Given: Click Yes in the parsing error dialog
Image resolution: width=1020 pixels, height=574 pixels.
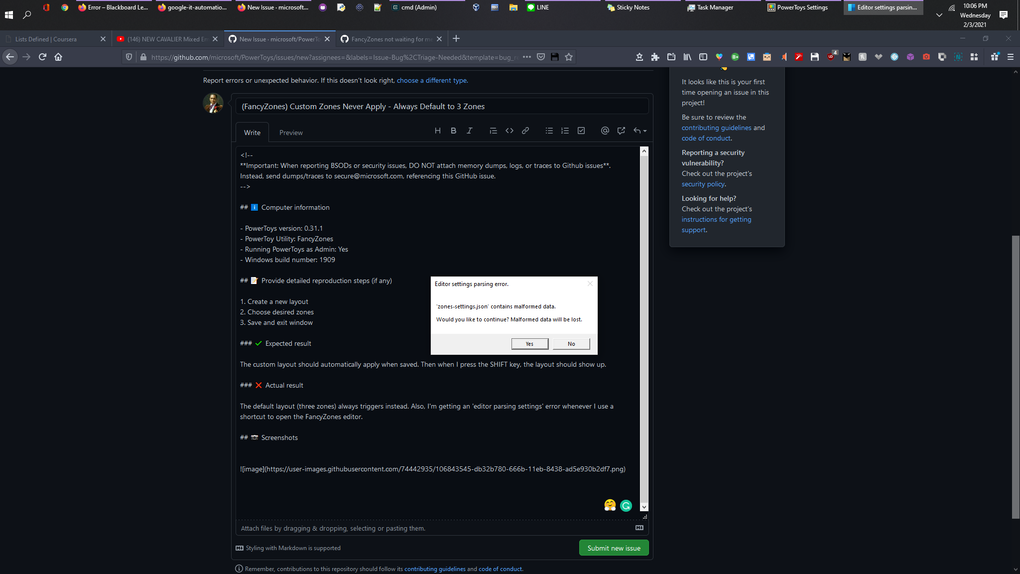Looking at the screenshot, I should pyautogui.click(x=529, y=343).
